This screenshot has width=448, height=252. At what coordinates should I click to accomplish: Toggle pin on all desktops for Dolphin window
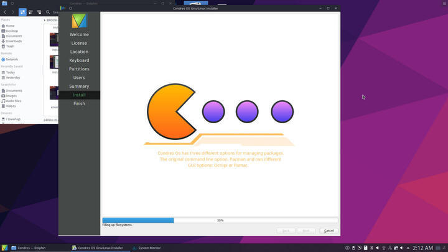(12, 4)
